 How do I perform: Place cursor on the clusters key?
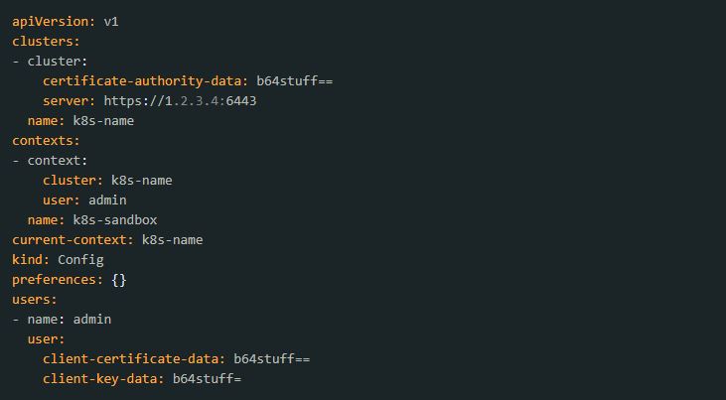46,42
